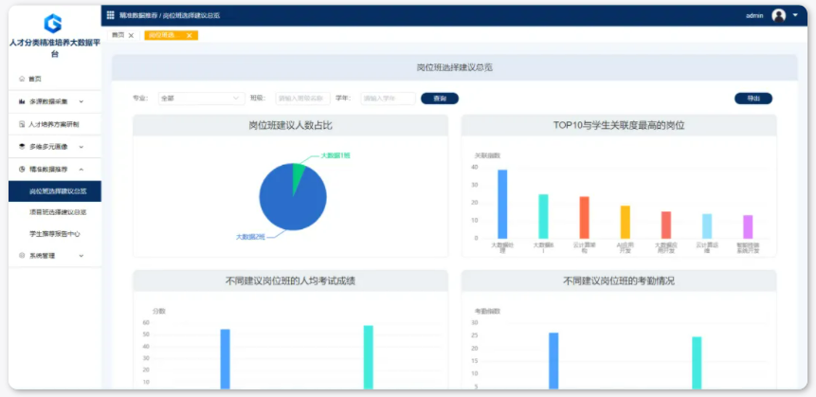The image size is (816, 397).
Task: Click the 首页 home icon in sidebar
Action: coord(22,80)
